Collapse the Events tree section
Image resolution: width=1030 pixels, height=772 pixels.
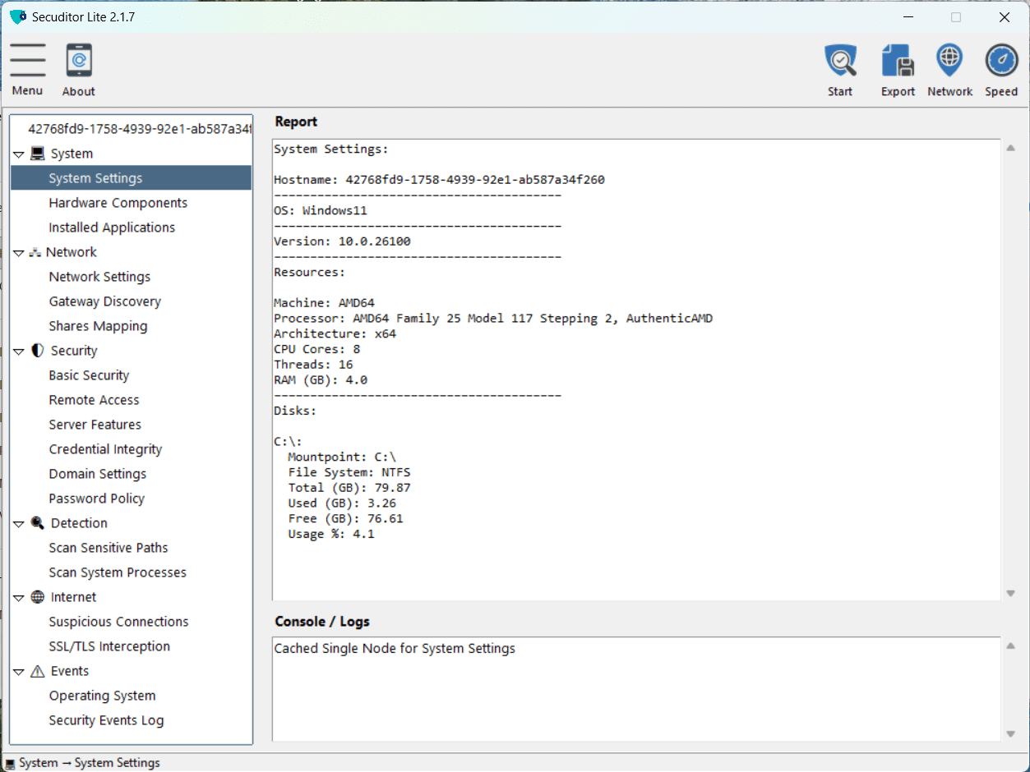(x=19, y=672)
